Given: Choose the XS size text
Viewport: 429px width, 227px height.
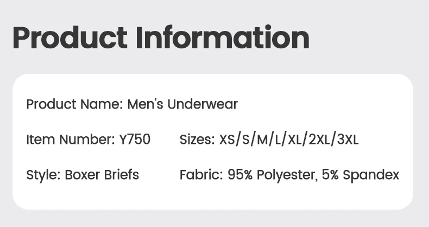Looking at the screenshot, I should 227,140.
